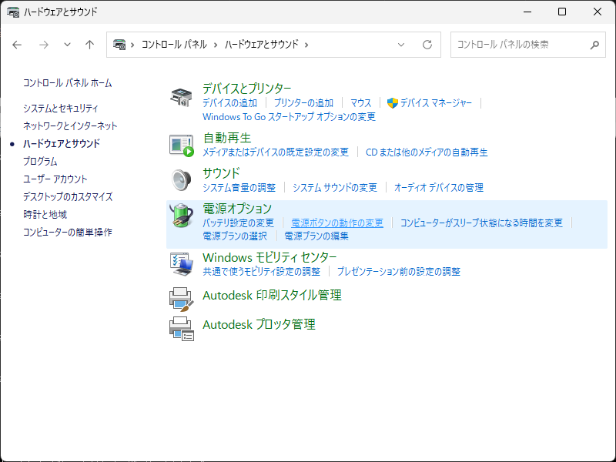Image resolution: width=616 pixels, height=462 pixels.
Task: Maximize the ハードウェアとサウンド window
Action: (x=562, y=12)
